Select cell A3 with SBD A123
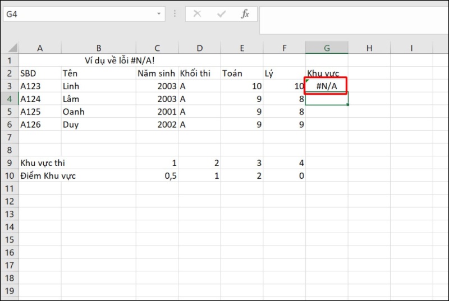The width and height of the screenshot is (449, 301). coord(40,86)
